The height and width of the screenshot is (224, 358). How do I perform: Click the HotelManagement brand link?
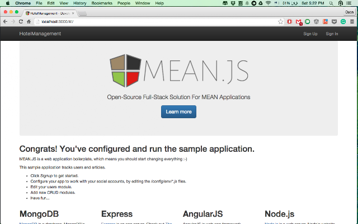point(40,34)
